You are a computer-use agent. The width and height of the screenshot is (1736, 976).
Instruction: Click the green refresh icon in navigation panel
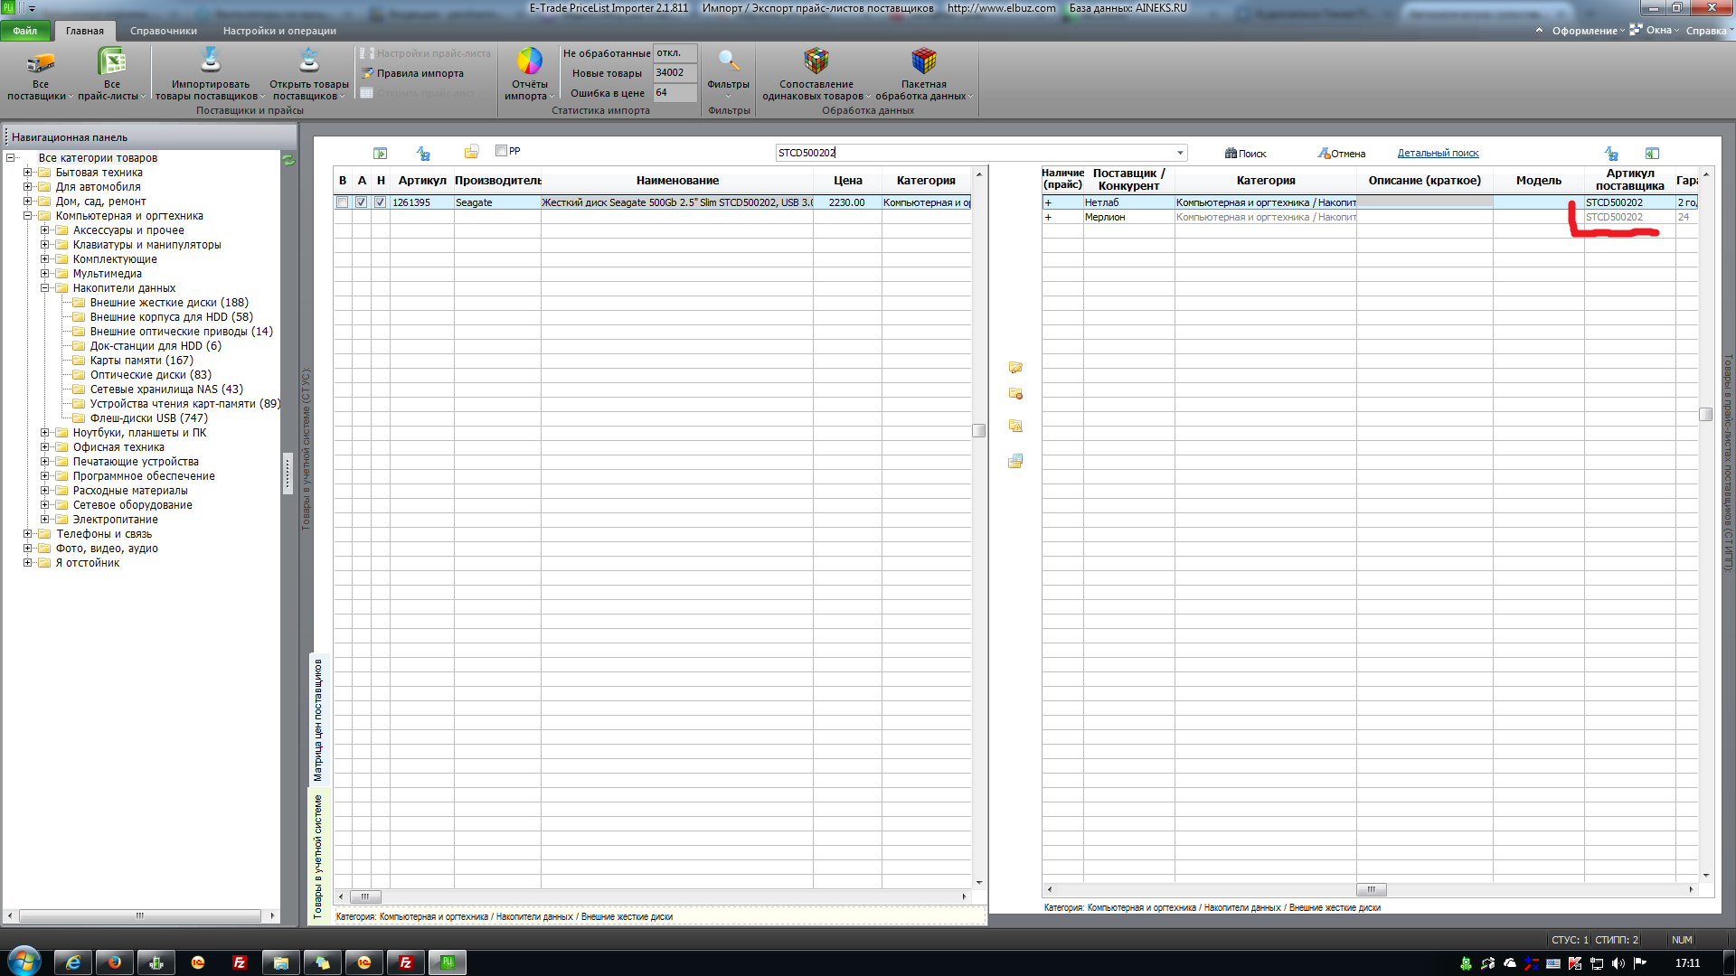[288, 160]
